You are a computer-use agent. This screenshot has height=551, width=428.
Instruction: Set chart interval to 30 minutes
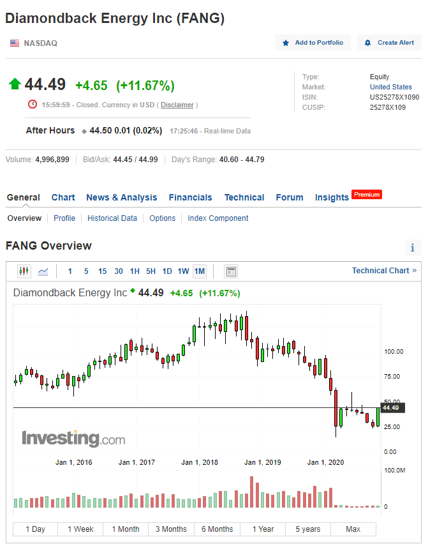point(119,271)
